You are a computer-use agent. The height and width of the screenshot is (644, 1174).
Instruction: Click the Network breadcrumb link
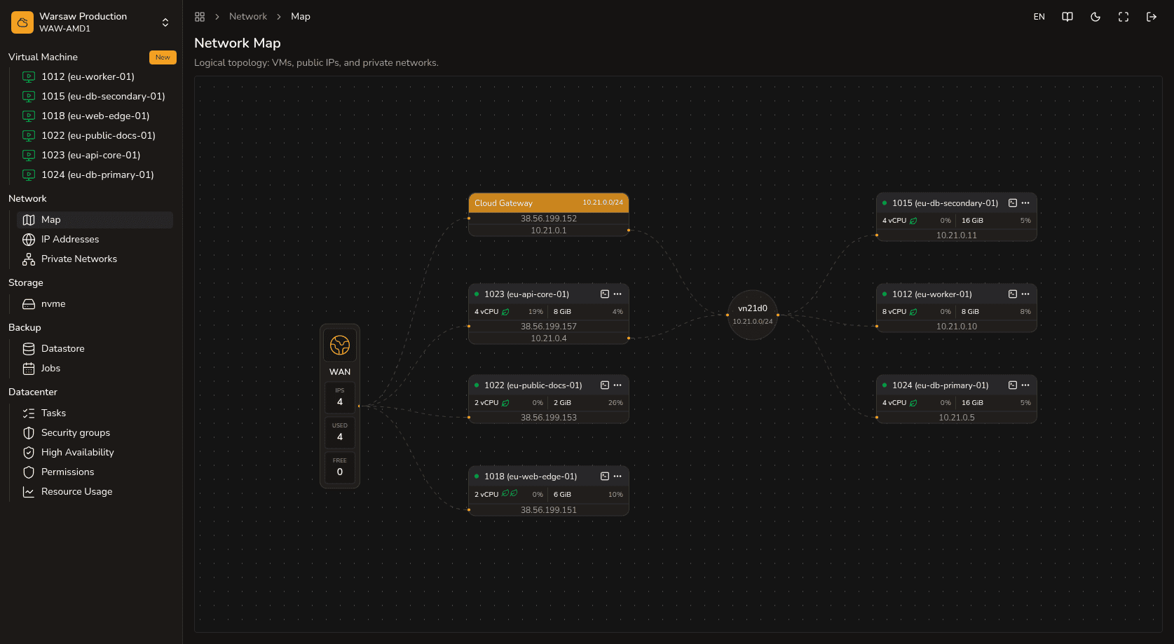click(248, 17)
